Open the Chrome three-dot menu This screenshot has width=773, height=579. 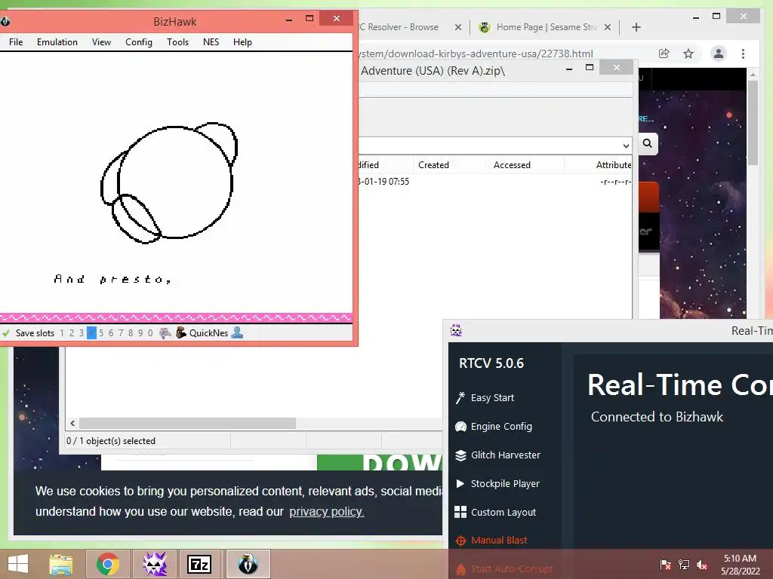click(x=743, y=54)
